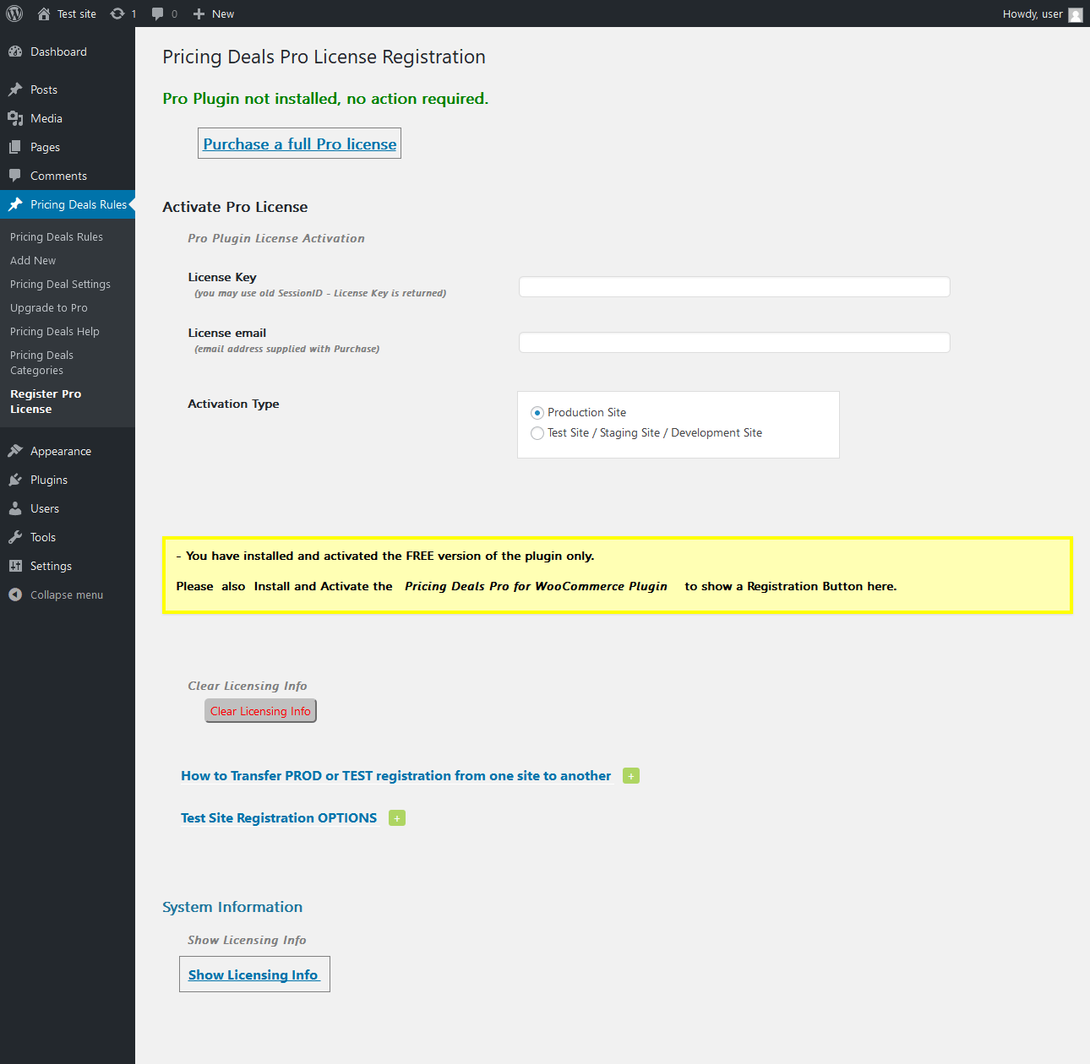Screen dimensions: 1090x1064
Task: Click the Pages icon in sidebar
Action: point(15,147)
